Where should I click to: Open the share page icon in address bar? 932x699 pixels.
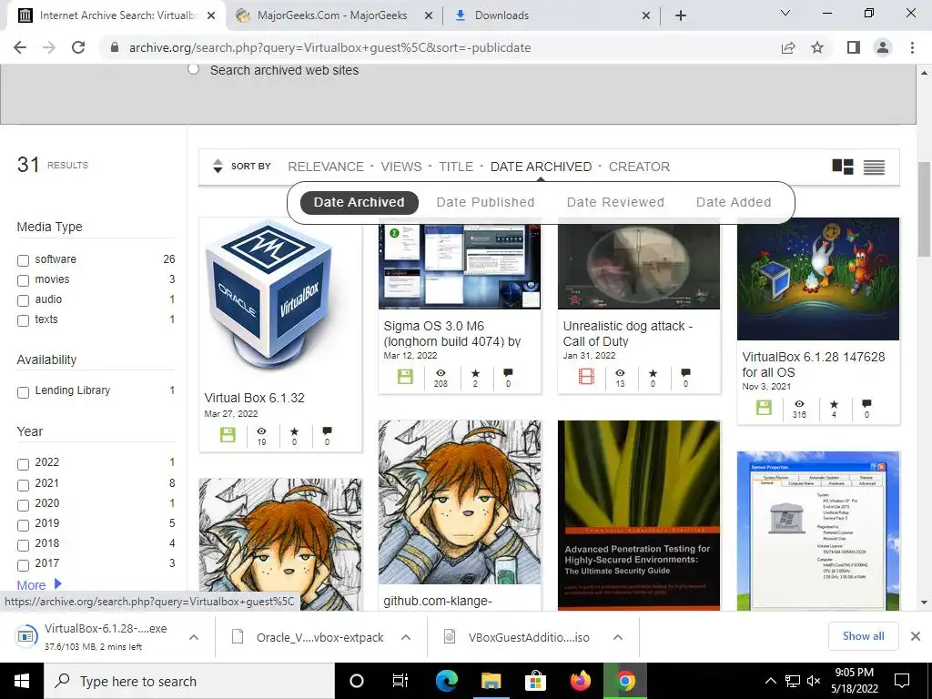(788, 47)
